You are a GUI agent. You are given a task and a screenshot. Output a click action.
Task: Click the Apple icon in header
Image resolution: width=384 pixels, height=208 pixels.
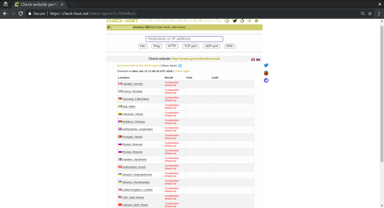[x=249, y=20]
